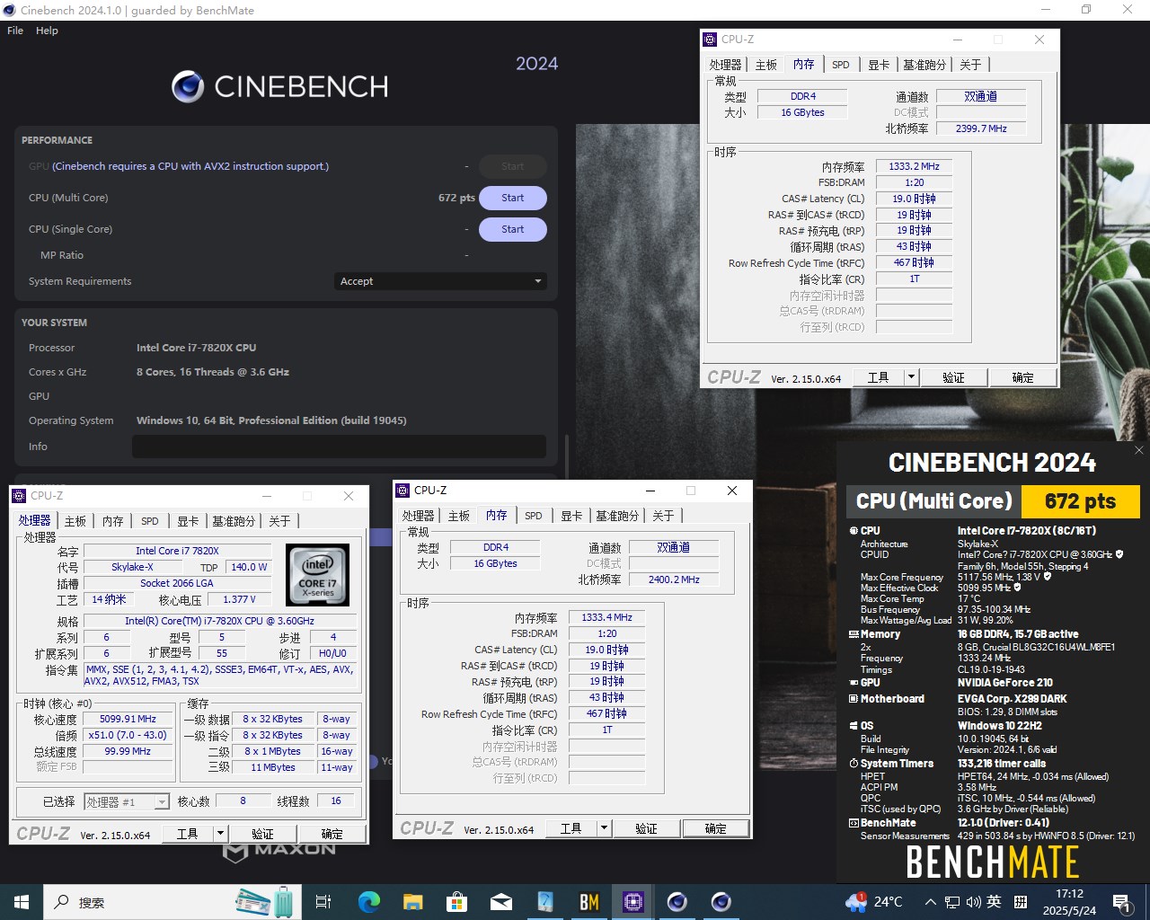Click the Cinebench logo sphere icon
The height and width of the screenshot is (920, 1150).
pos(188,86)
